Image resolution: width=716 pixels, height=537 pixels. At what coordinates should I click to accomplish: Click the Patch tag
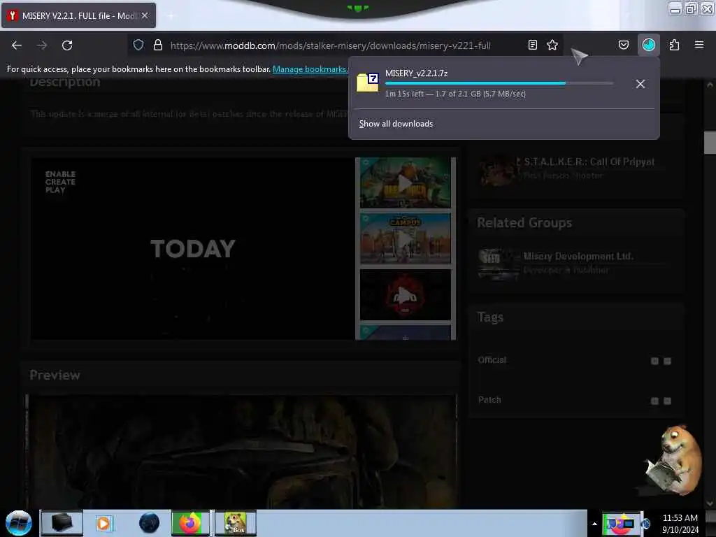[489, 399]
